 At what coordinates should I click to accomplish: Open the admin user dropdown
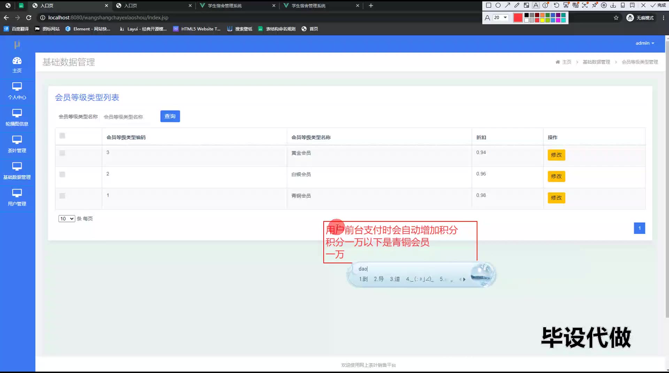645,43
